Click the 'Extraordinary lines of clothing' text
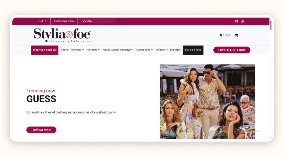The image size is (284, 157). coord(71,112)
